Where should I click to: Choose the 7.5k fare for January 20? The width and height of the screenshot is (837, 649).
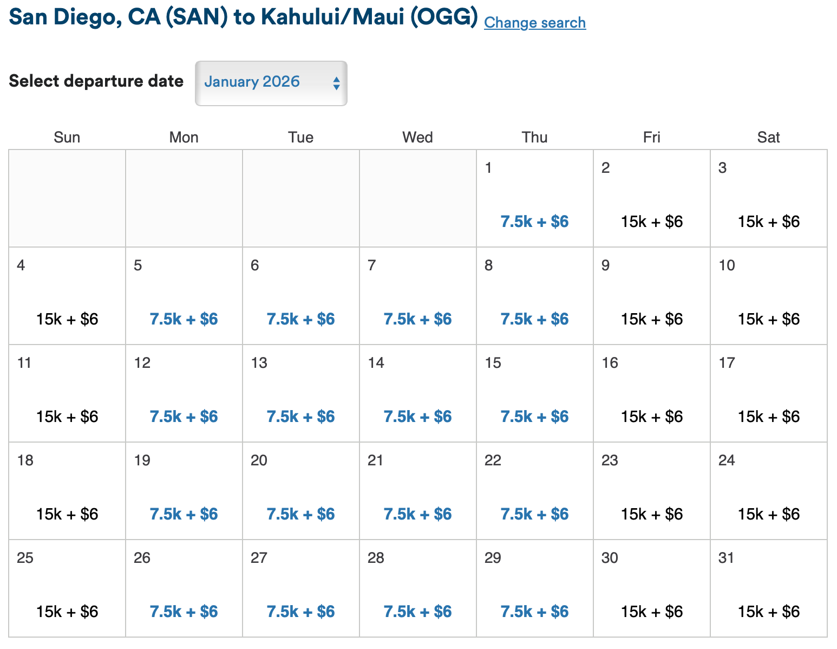coord(300,514)
